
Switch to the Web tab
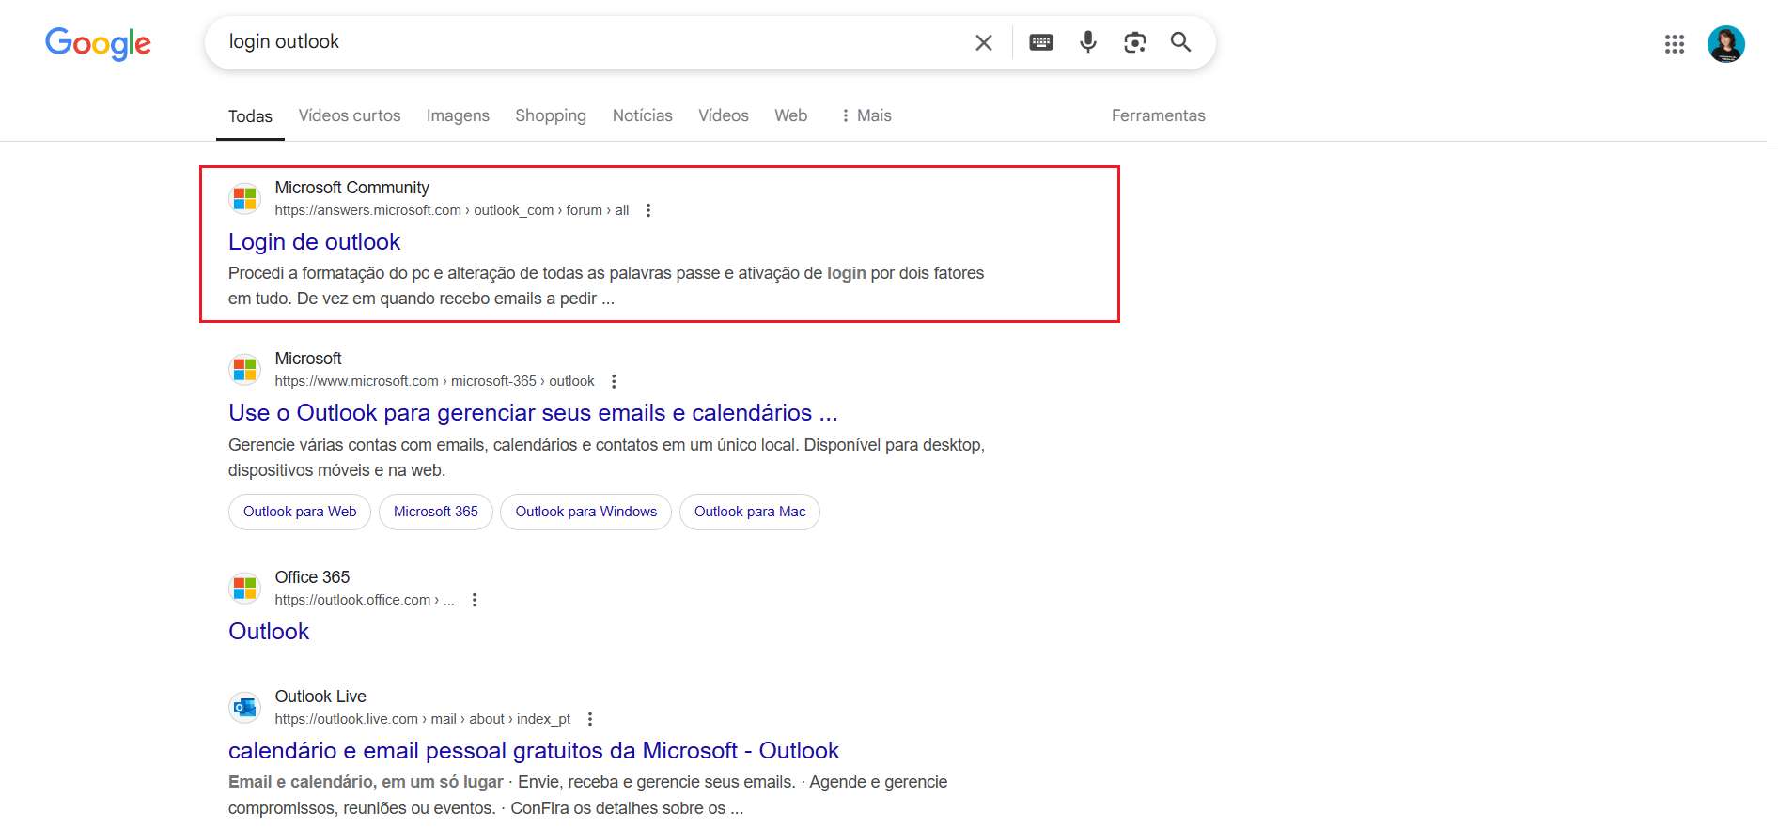pos(791,115)
